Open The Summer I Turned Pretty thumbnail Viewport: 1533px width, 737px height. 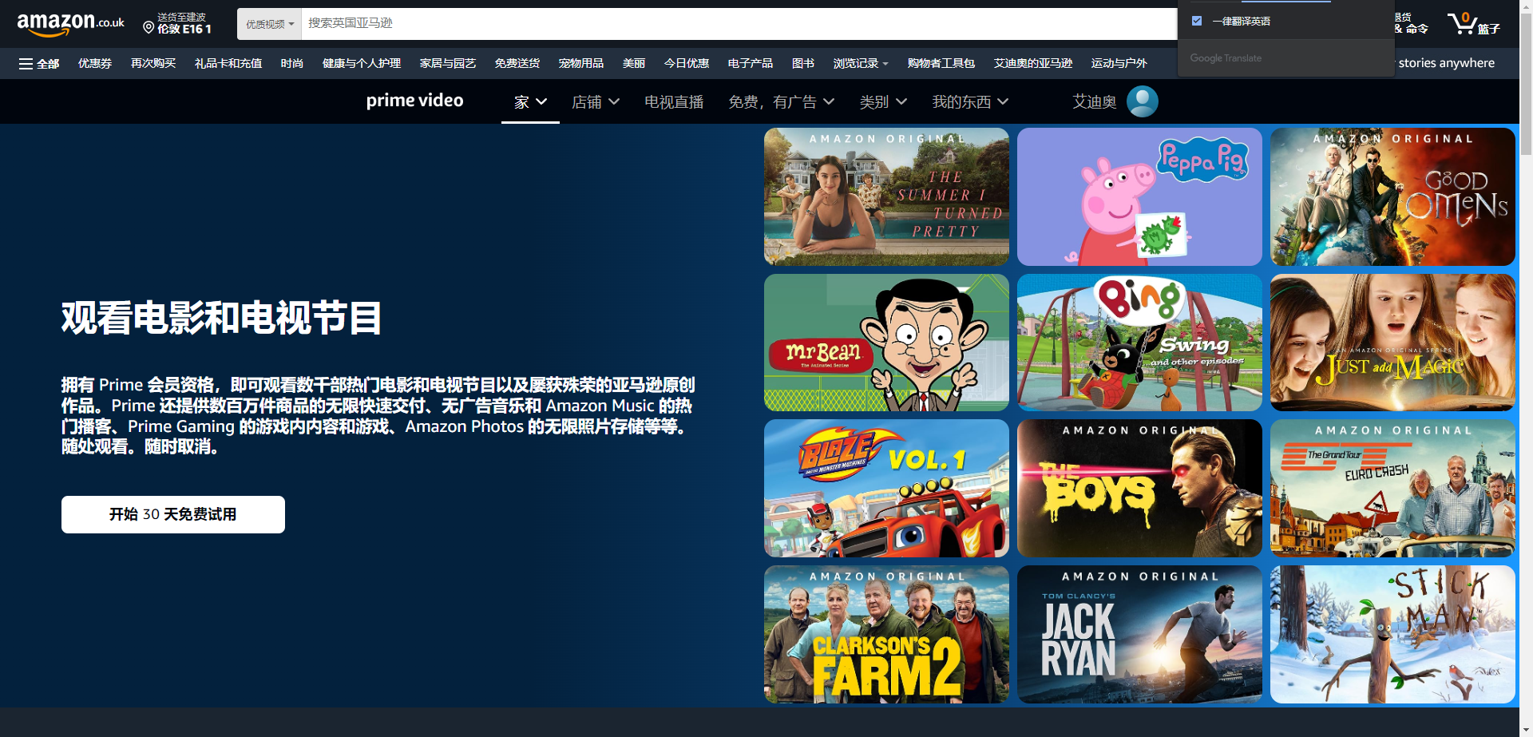(x=886, y=196)
